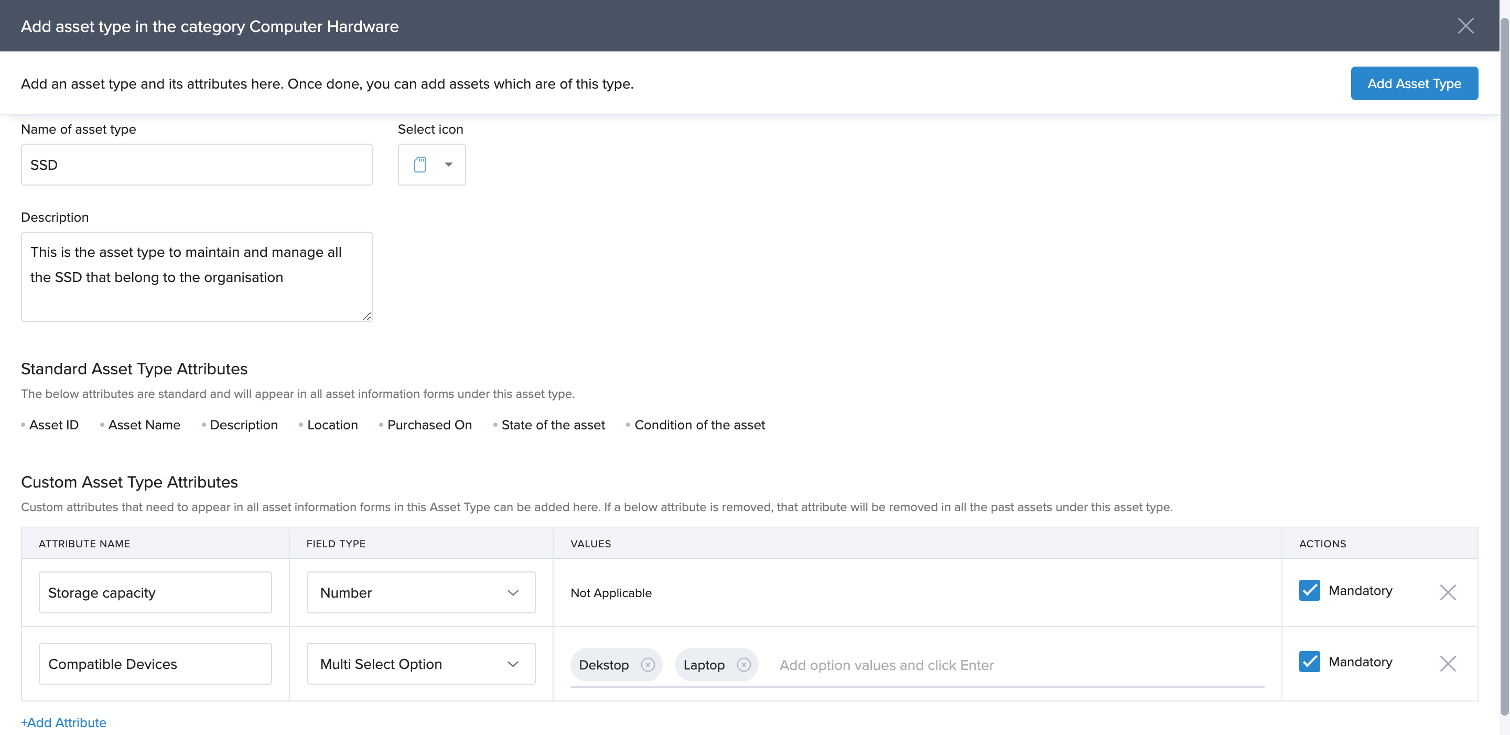Viewport: 1510px width, 735px height.
Task: Uncheck Mandatory for Compatible Devices
Action: pos(1309,662)
